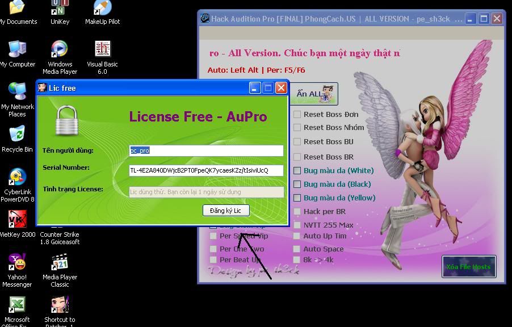Minimize the Hack Audition Pro window
Viewport: 512px width, 327px height.
pyautogui.click(x=470, y=19)
